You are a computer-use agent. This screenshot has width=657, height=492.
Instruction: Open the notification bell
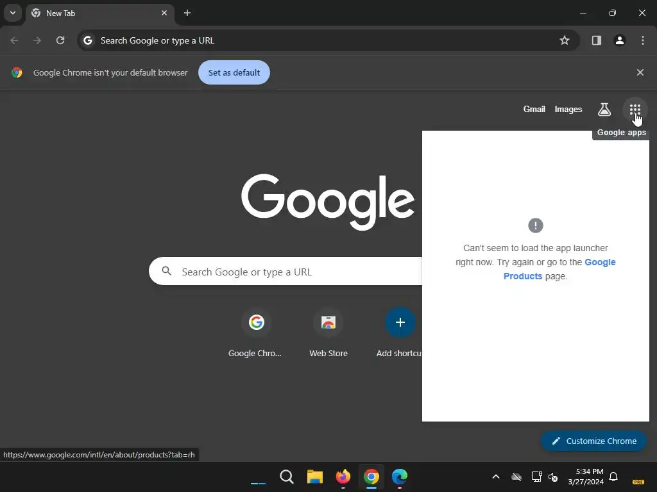pos(613,477)
